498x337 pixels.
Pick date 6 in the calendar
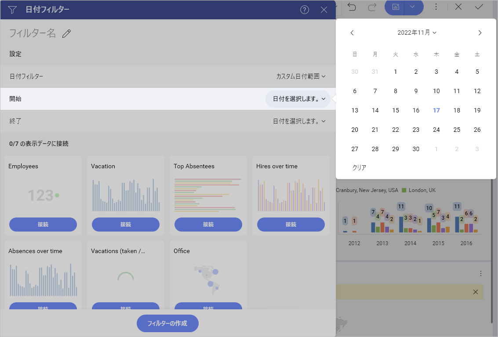coord(354,91)
